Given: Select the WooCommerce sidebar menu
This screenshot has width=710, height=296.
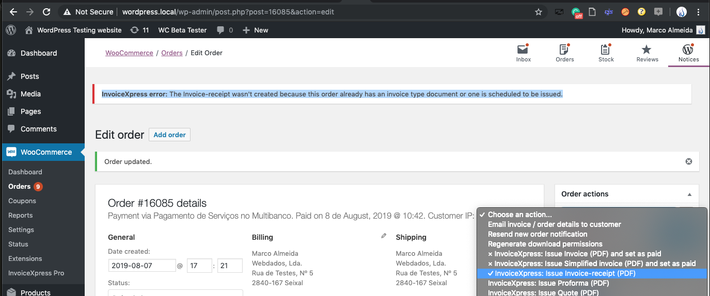Looking at the screenshot, I should pos(42,152).
